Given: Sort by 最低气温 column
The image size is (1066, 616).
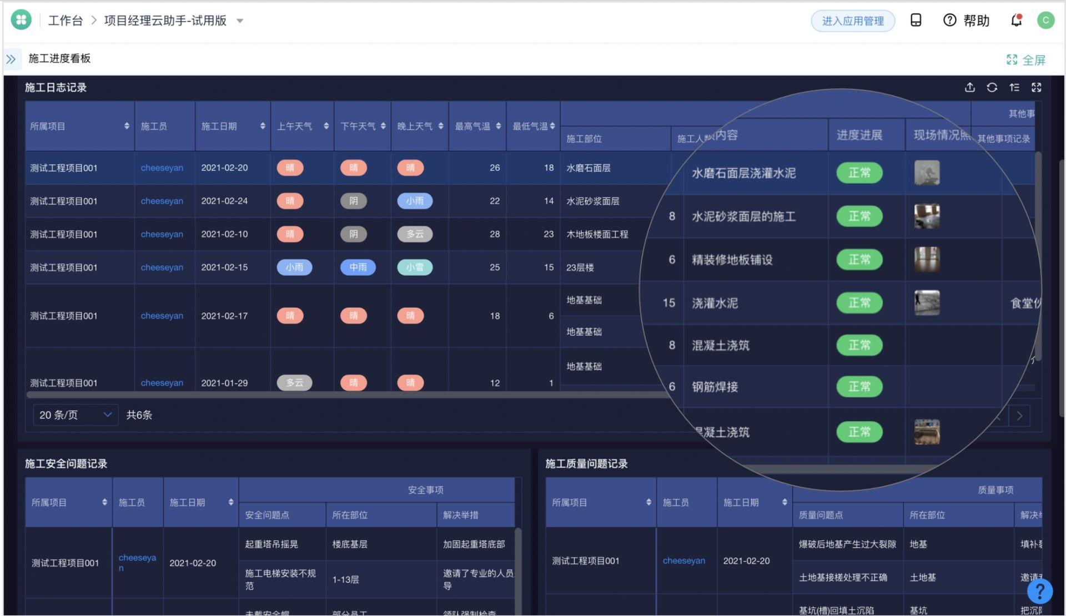Looking at the screenshot, I should click(x=552, y=126).
